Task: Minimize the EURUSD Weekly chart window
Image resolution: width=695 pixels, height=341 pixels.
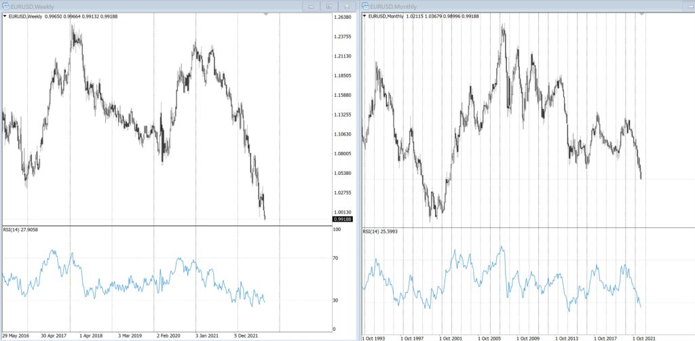Action: pyautogui.click(x=312, y=6)
